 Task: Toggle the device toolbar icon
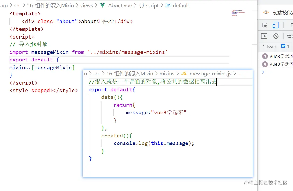click(275, 25)
